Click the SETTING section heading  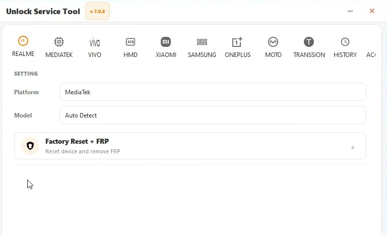click(26, 74)
